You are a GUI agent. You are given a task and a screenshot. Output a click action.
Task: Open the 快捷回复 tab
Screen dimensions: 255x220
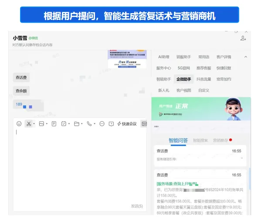[x=224, y=68]
